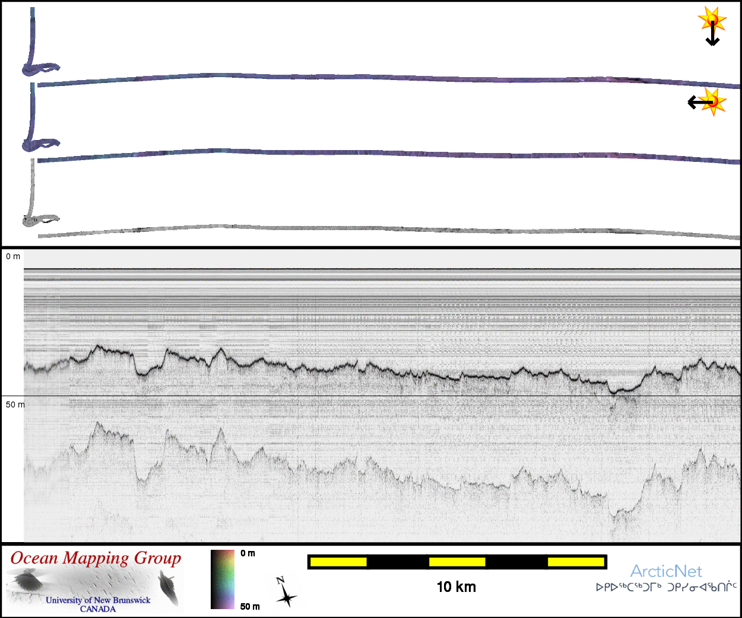This screenshot has height=618, width=742.
Task: Click the Inuktitut syllabics text under ArcticNet
Action: pos(666,588)
